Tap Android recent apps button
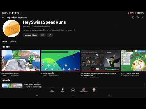Viewport: 146px width, 109px height. 37,95
